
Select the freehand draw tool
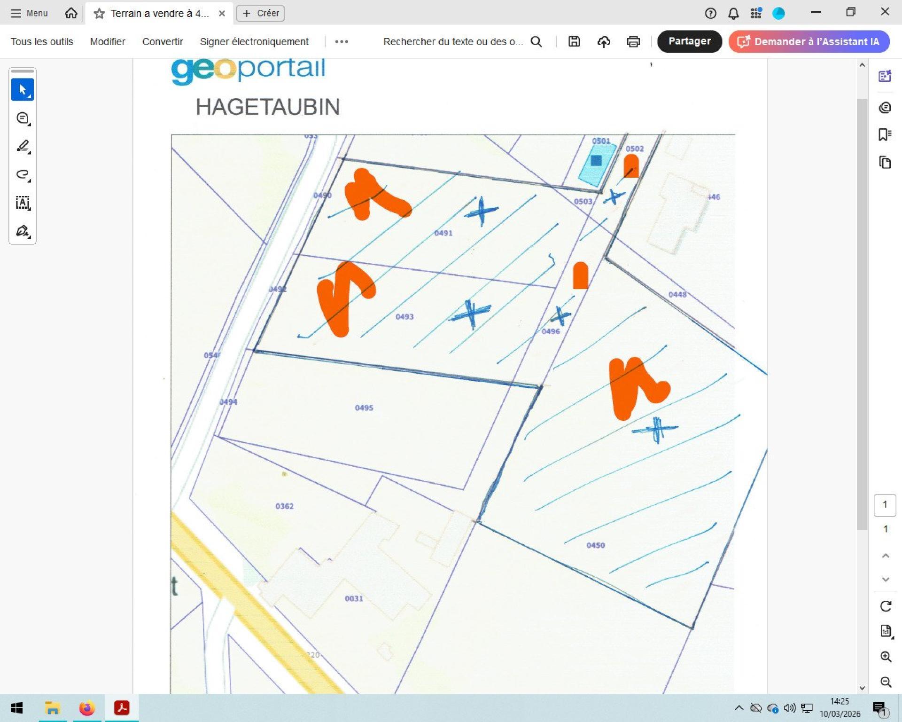click(x=22, y=174)
